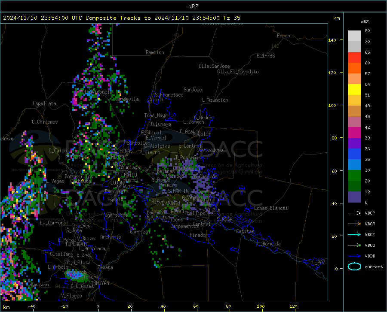Click the 'Ramblon' place label
Image resolution: width=387 pixels, height=312 pixels.
(155, 52)
